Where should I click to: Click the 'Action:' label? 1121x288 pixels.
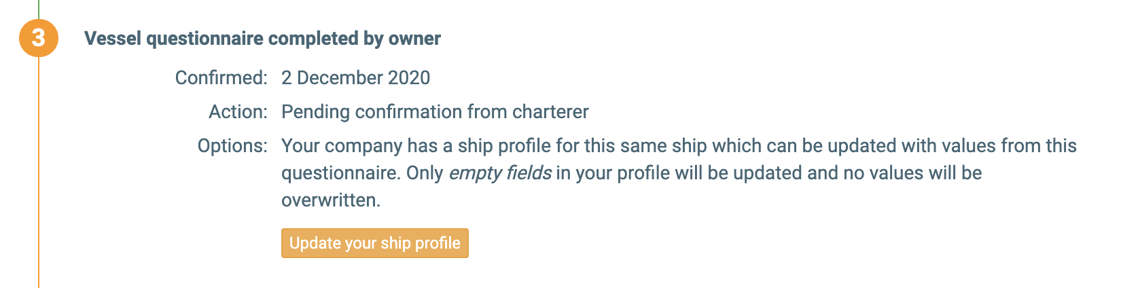238,111
